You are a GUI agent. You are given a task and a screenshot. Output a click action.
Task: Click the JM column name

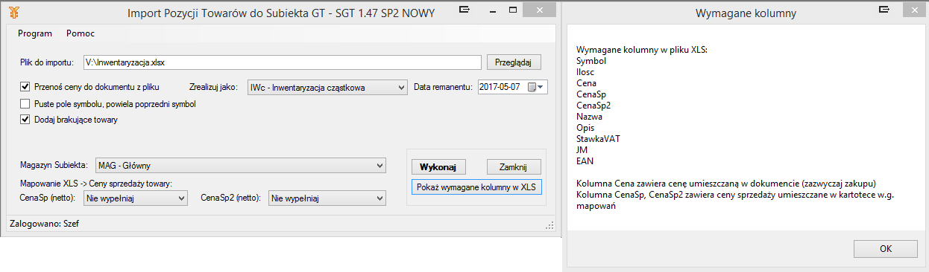pos(582,149)
